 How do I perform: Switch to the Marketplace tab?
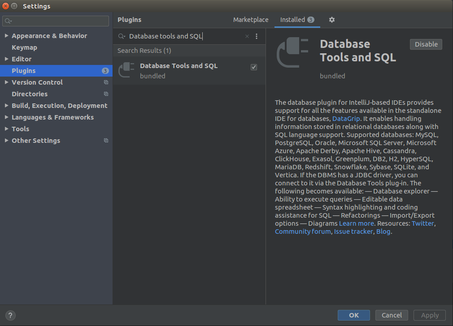coord(251,20)
